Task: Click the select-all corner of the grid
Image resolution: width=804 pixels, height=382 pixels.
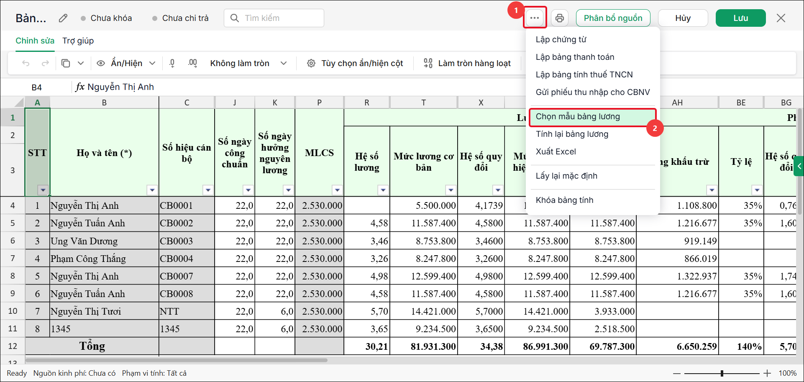Action: [x=13, y=103]
